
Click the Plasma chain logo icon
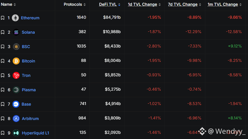(16, 90)
